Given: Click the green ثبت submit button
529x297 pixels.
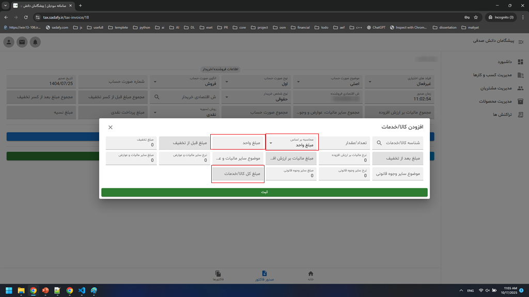Looking at the screenshot, I should (264, 192).
